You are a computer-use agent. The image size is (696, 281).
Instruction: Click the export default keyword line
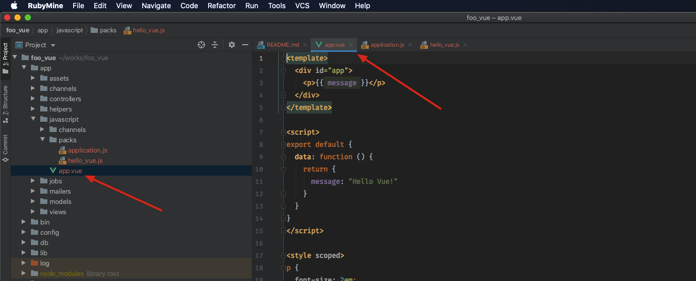[319, 144]
